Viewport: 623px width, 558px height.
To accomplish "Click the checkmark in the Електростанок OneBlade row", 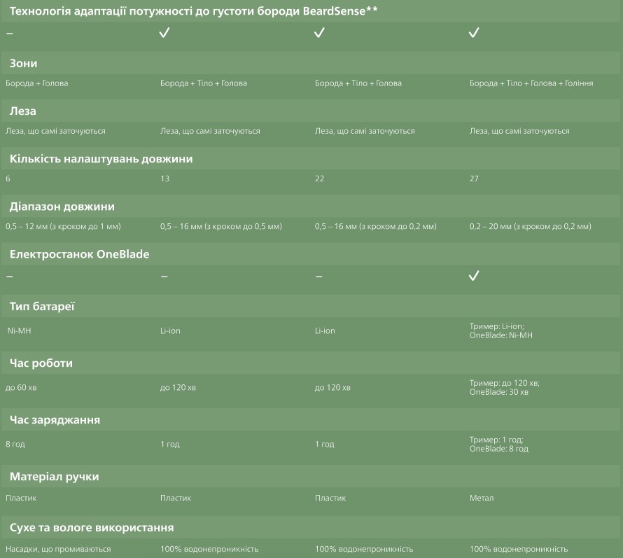I will (x=474, y=276).
